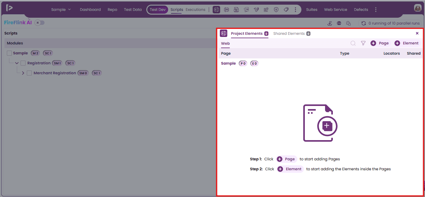Image resolution: width=425 pixels, height=197 pixels.
Task: Open Program Elements (PE) icon
Action: (x=226, y=10)
